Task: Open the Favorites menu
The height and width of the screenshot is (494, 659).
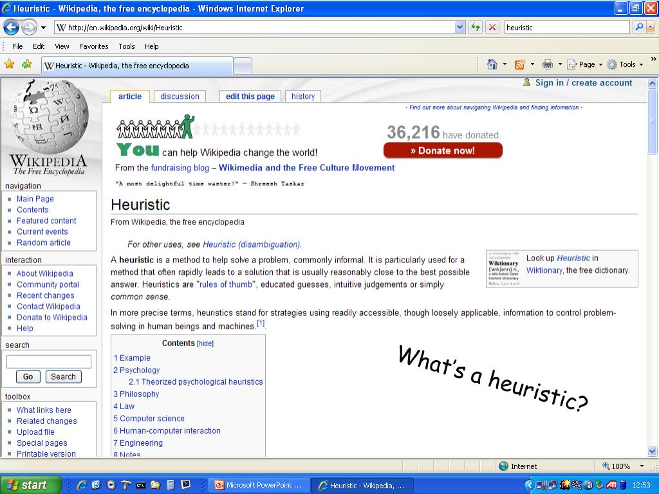Action: [94, 46]
